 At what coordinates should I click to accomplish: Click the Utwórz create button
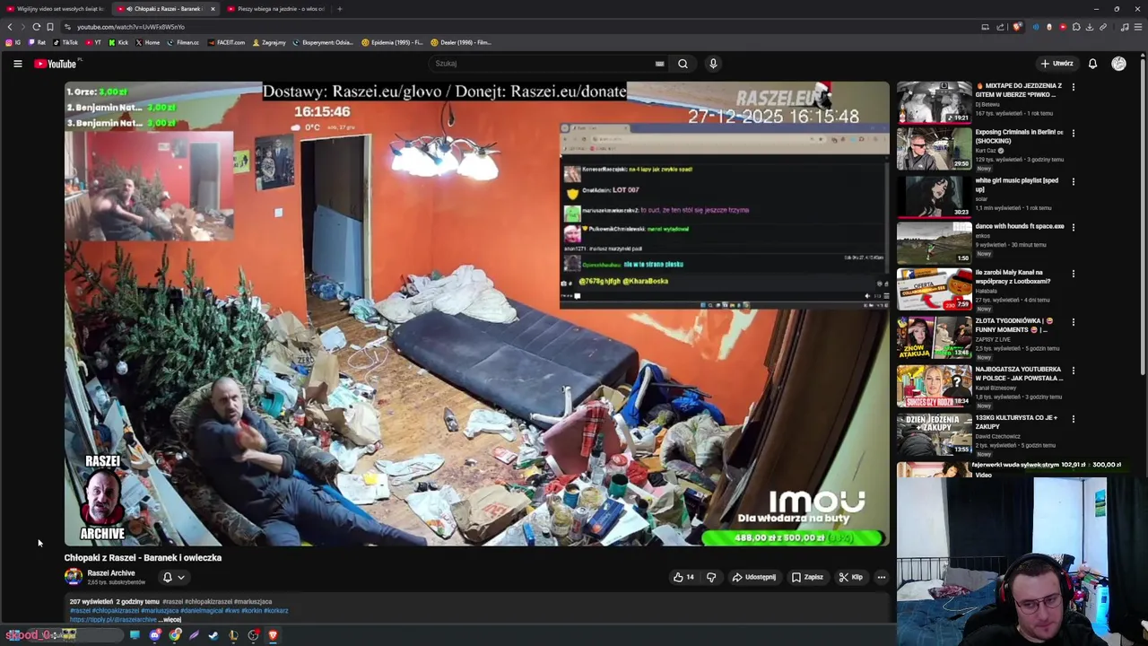click(1057, 64)
